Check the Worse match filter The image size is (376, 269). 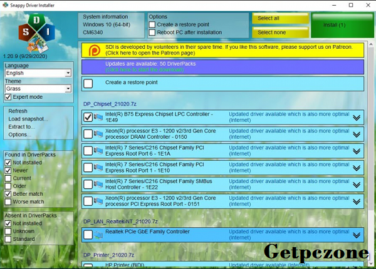(x=8, y=201)
